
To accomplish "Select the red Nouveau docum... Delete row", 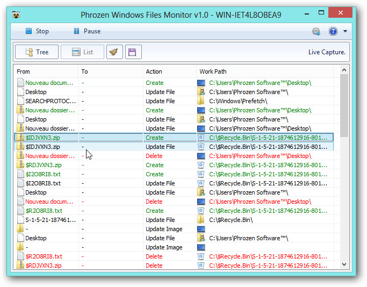I will 174,202.
